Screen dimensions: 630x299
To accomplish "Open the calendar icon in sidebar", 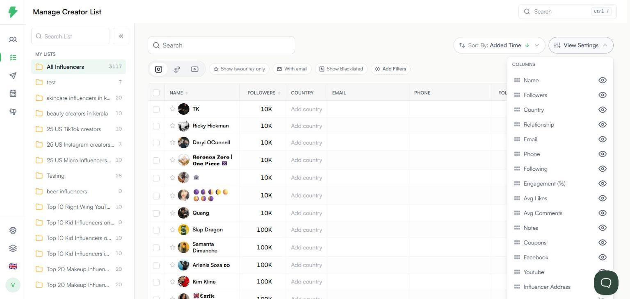I will pos(13,93).
